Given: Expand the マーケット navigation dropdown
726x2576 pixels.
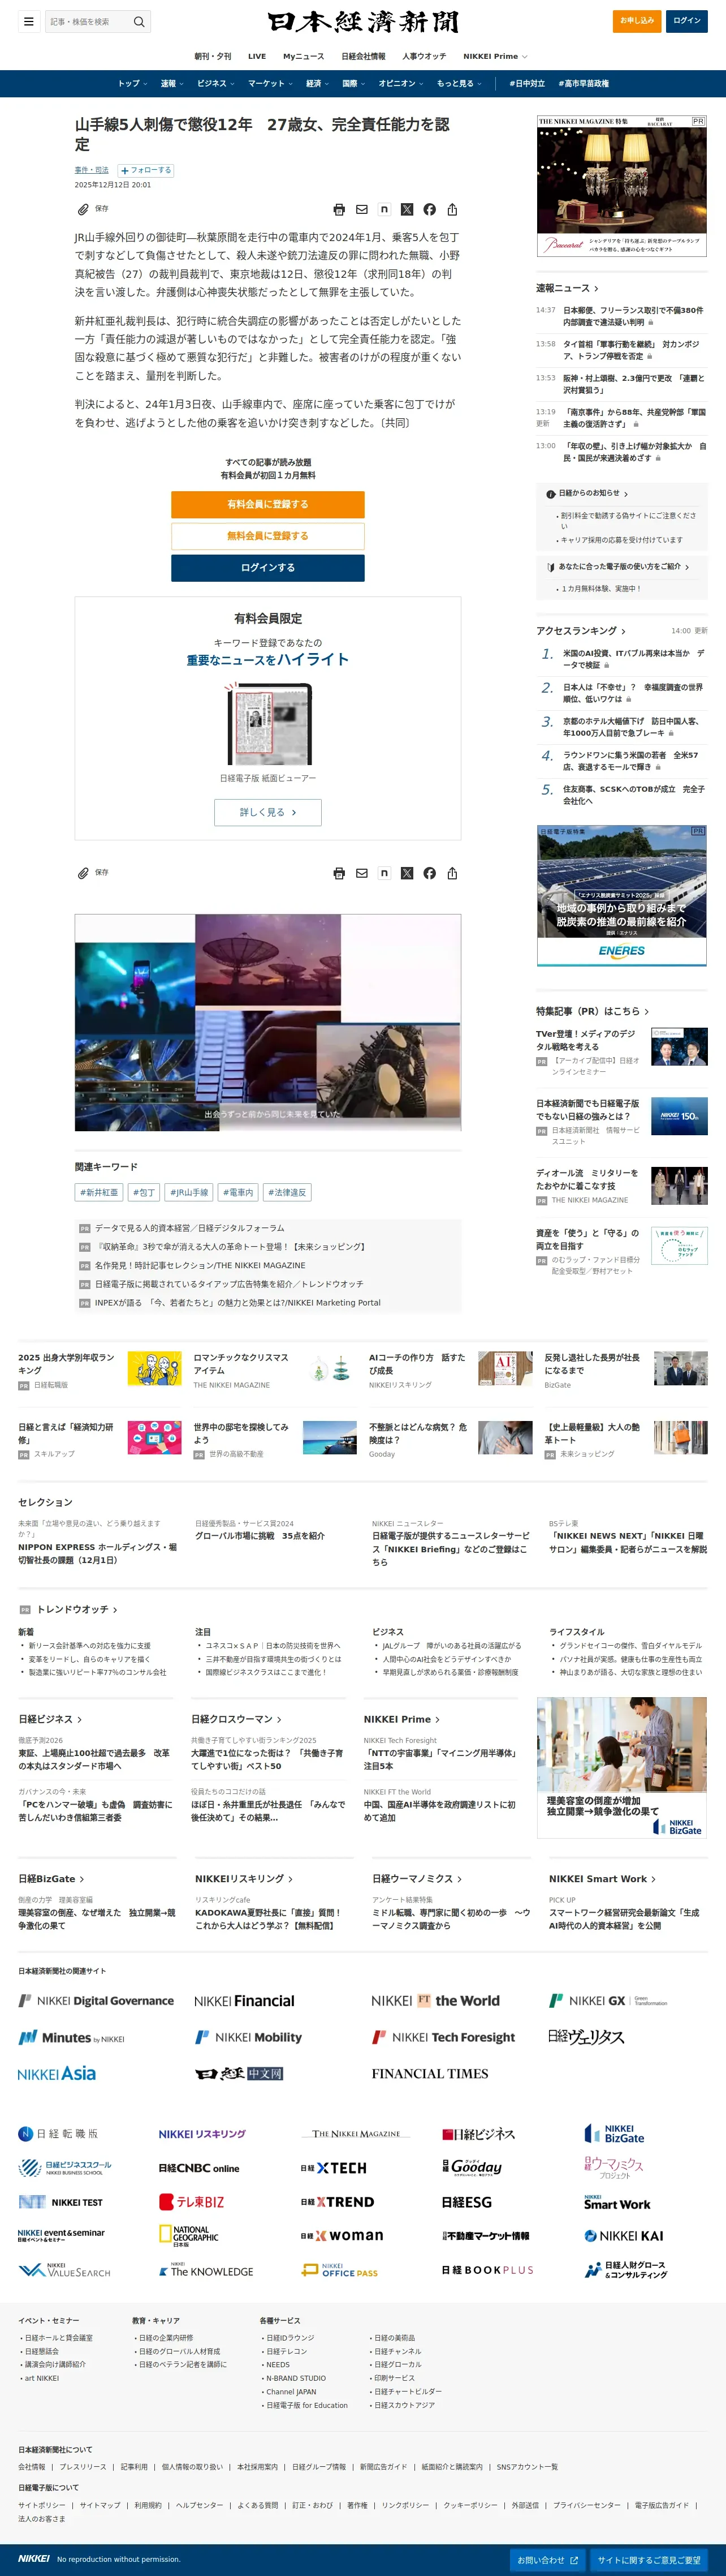Looking at the screenshot, I should point(271,83).
